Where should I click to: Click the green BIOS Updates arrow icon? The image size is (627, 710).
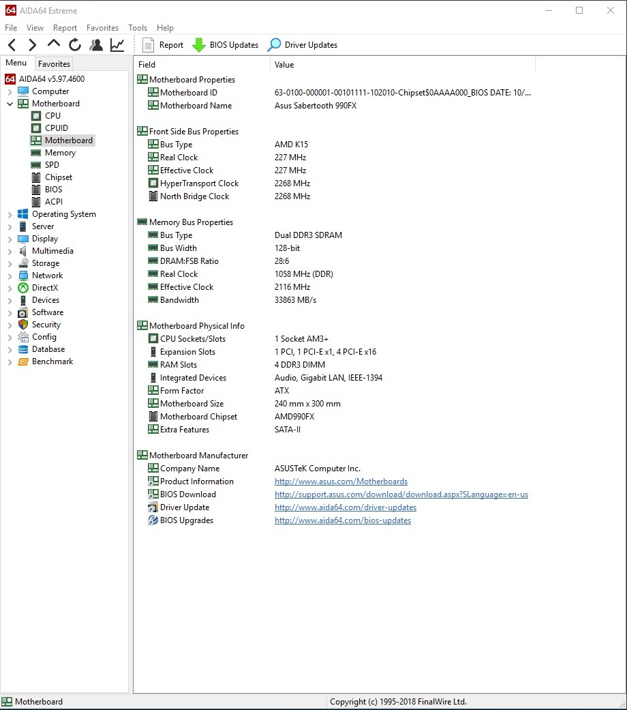(x=198, y=45)
